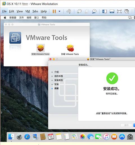Enter full screen mode
Screen dimensions: 135x145
119,11
